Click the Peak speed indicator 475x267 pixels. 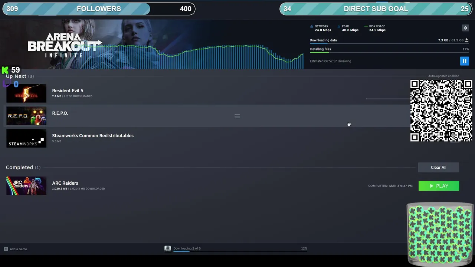click(x=348, y=28)
